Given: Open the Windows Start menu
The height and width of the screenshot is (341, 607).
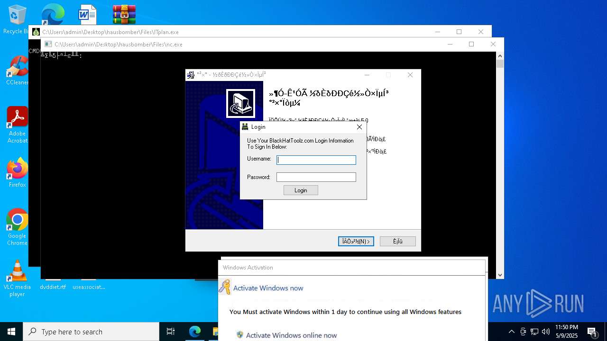Looking at the screenshot, I should coord(11,332).
